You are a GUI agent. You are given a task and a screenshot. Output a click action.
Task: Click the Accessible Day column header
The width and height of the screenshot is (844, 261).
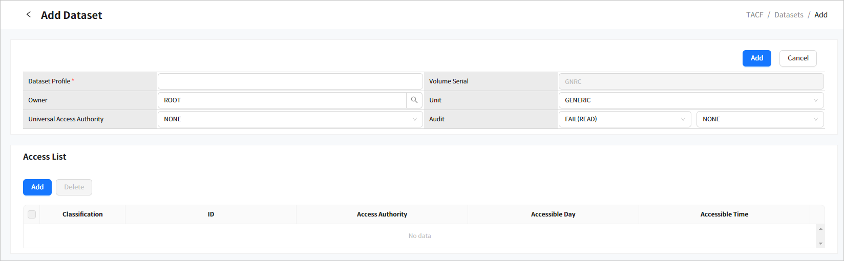553,214
